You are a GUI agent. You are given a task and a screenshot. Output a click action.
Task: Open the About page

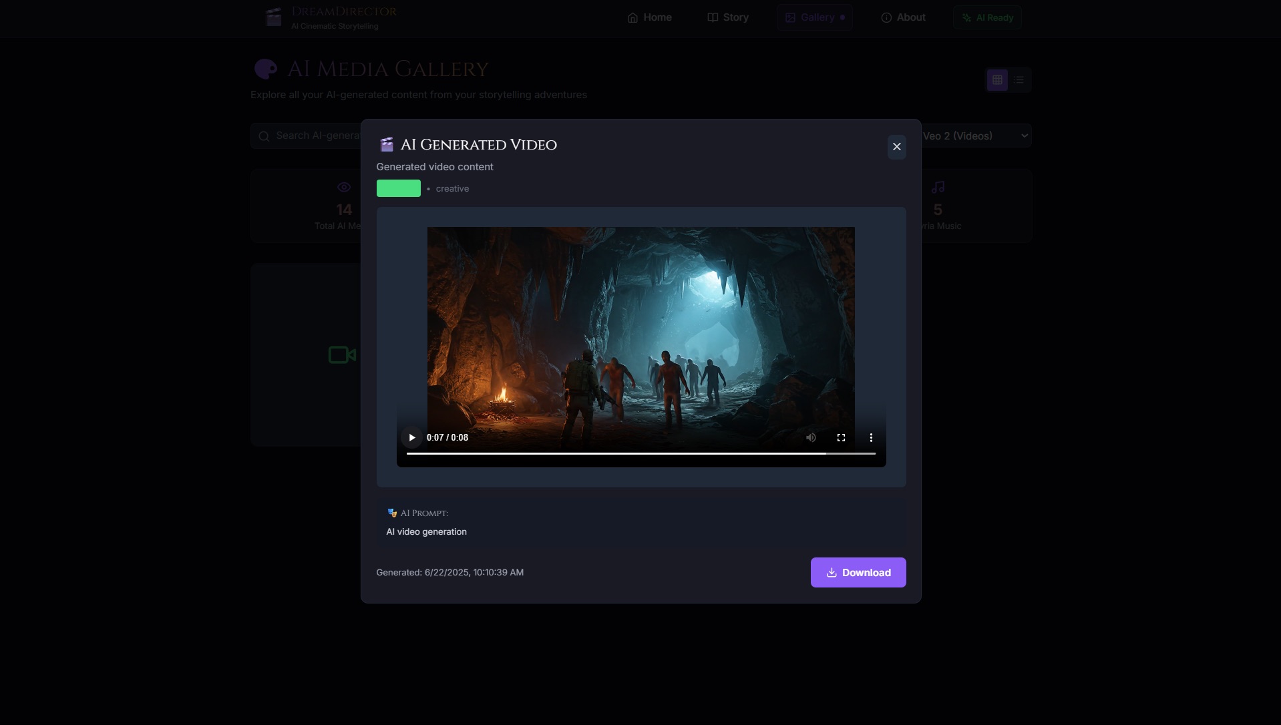(903, 17)
